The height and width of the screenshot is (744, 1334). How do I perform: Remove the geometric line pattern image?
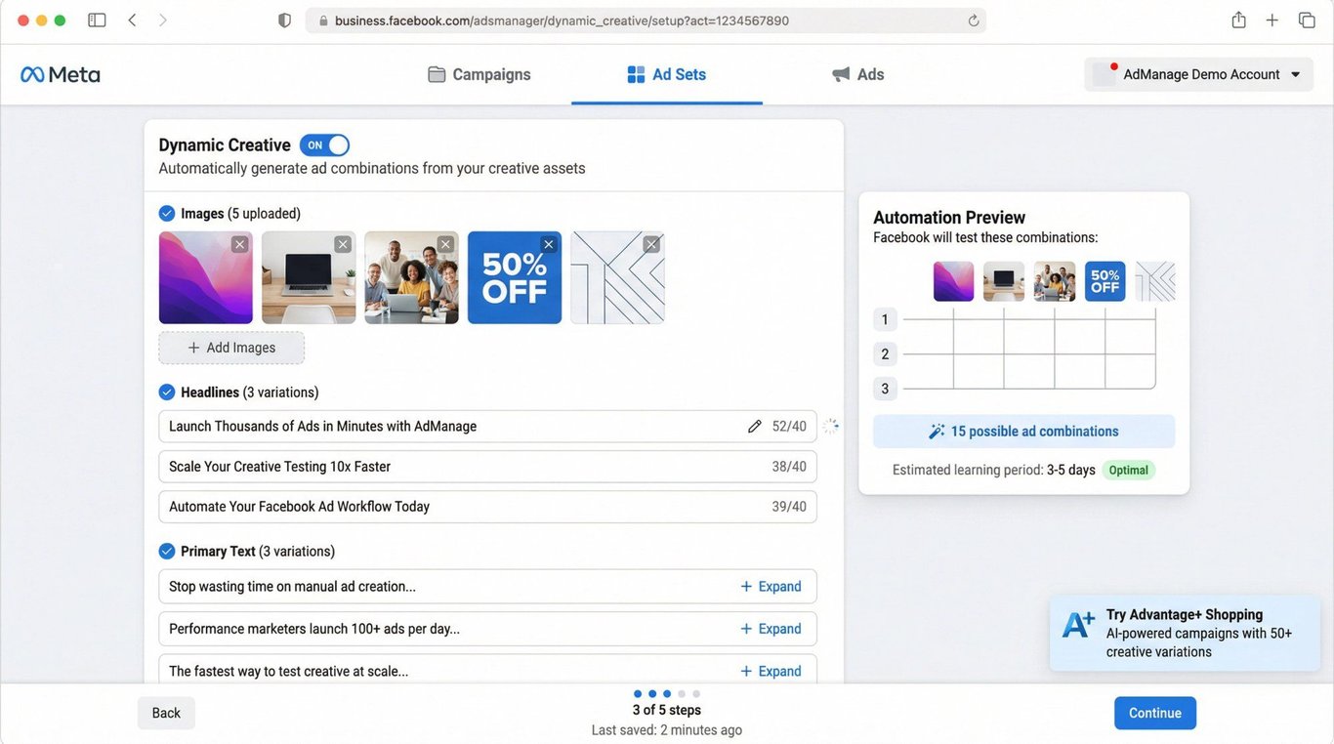(x=651, y=244)
